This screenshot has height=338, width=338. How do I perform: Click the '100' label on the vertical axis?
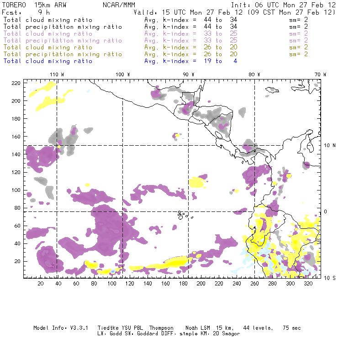tap(16, 190)
